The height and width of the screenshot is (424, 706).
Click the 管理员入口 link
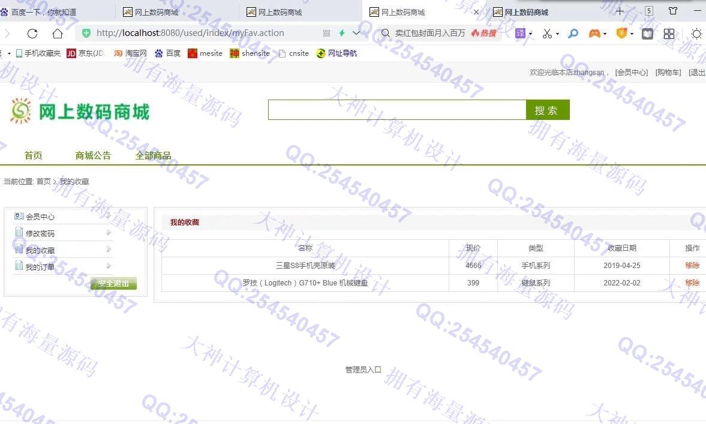pos(363,369)
